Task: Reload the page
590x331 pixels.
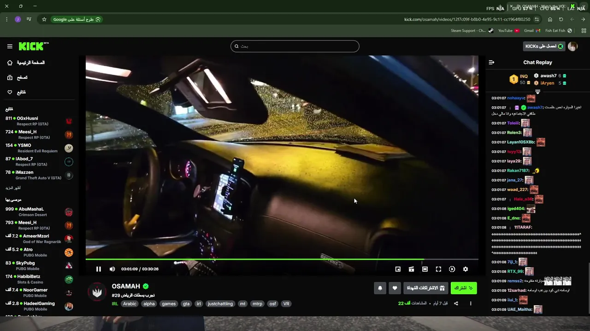Action: coord(561,19)
